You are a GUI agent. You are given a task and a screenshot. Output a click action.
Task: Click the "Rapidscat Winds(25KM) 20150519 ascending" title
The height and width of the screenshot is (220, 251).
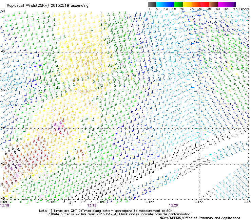point(47,6)
